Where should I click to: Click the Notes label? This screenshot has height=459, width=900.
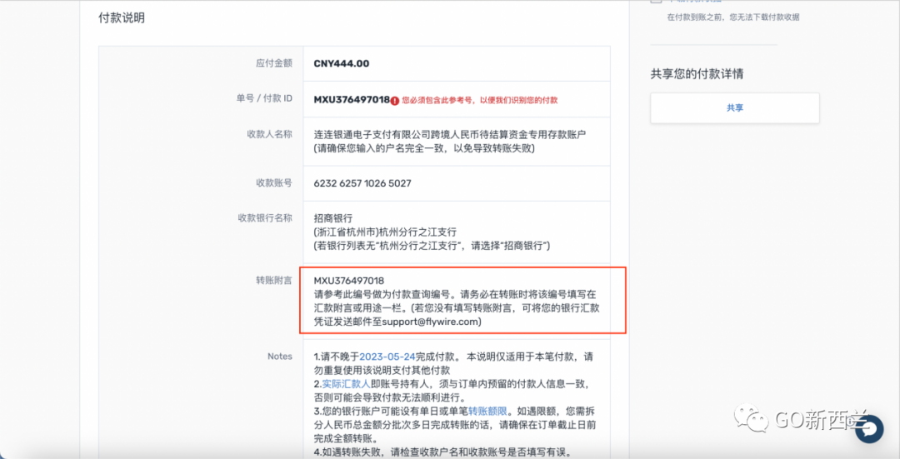(279, 357)
